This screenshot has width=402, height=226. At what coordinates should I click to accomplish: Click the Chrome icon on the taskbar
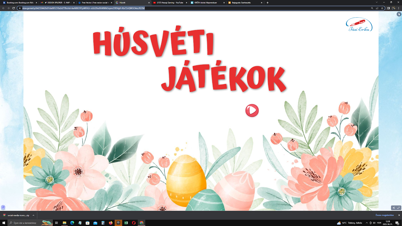point(142,223)
